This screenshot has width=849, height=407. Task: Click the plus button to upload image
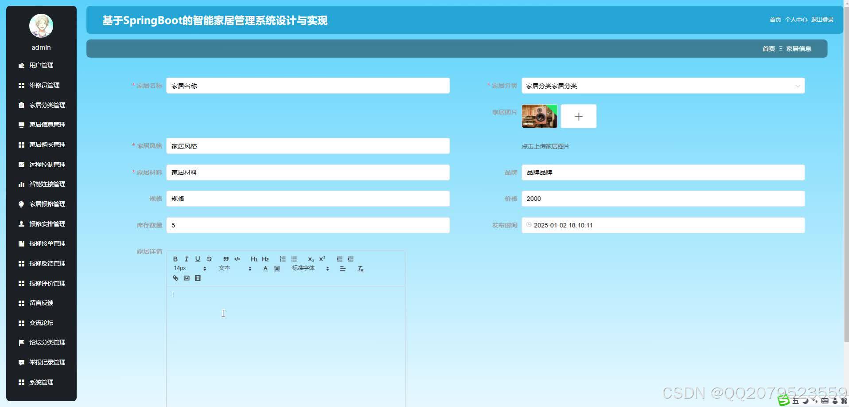[x=579, y=116]
